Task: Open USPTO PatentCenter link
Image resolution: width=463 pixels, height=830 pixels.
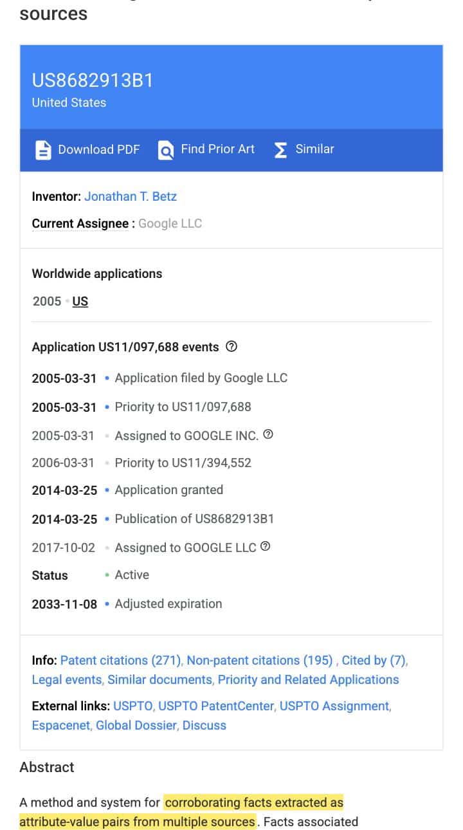Action: tap(217, 706)
